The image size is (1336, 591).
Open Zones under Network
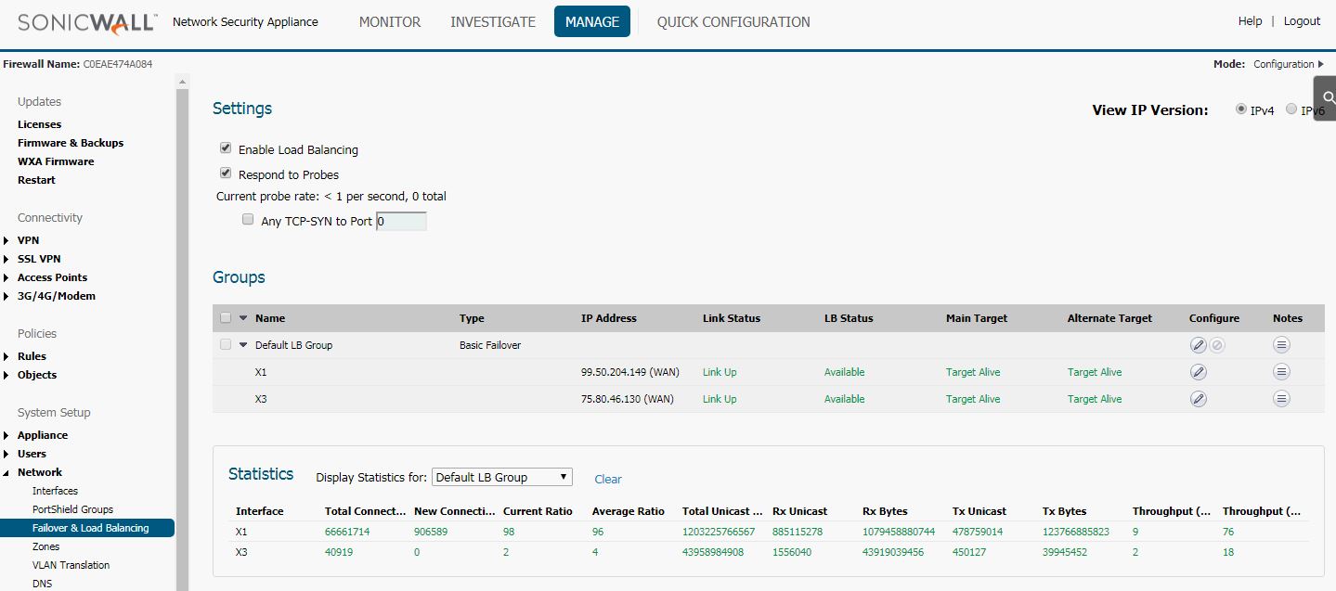coord(45,546)
